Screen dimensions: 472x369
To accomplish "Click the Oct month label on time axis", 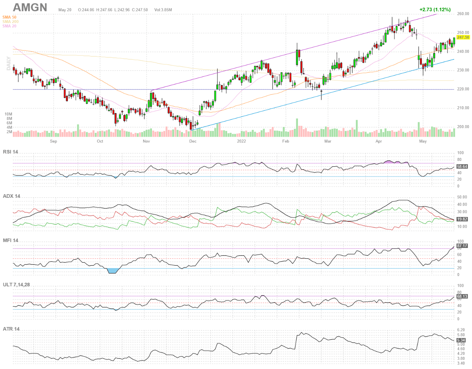I will [100, 141].
